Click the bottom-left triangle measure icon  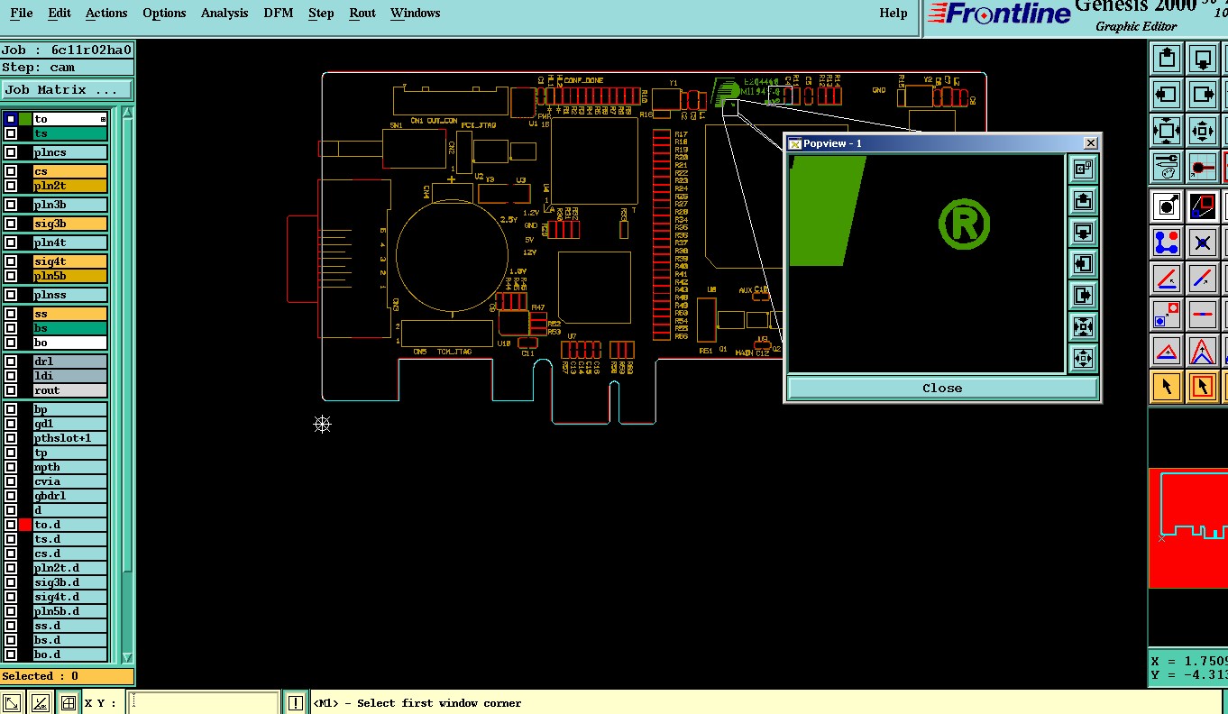[40, 702]
